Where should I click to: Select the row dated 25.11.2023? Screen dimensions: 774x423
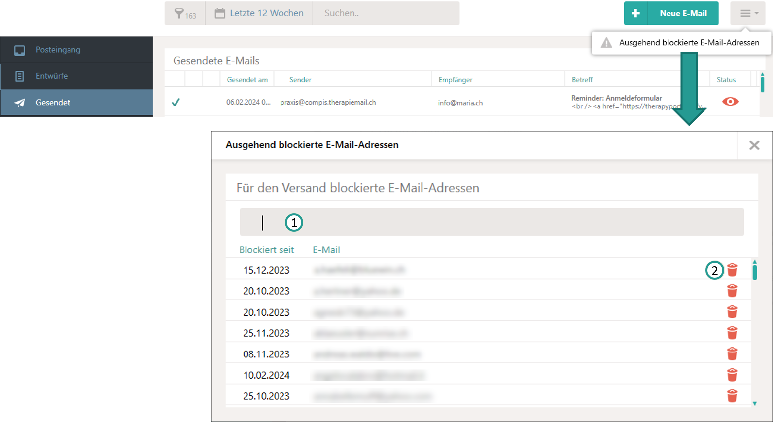[x=488, y=333]
